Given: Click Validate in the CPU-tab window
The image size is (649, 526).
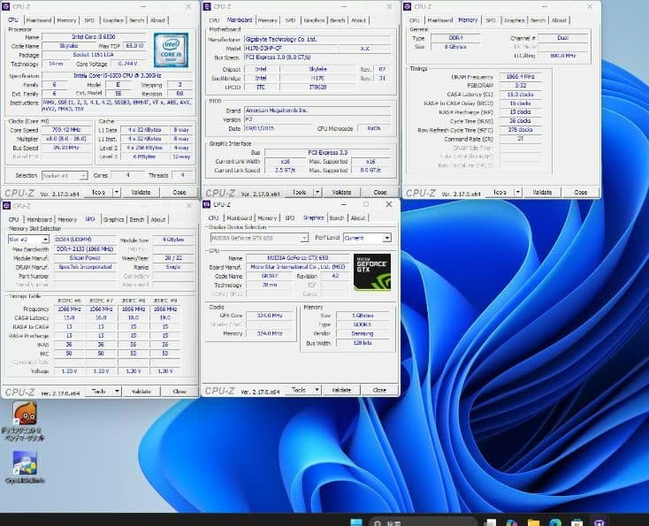Looking at the screenshot, I should [x=141, y=192].
